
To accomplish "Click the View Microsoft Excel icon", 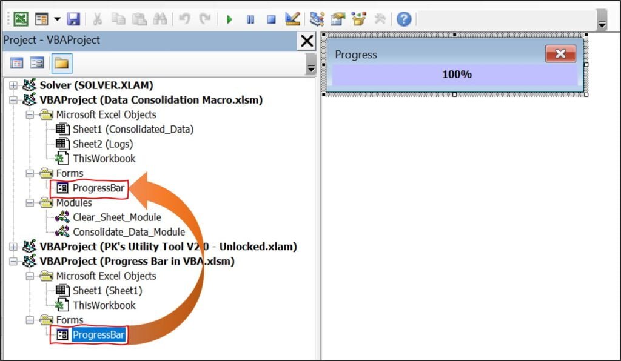I will pyautogui.click(x=21, y=19).
